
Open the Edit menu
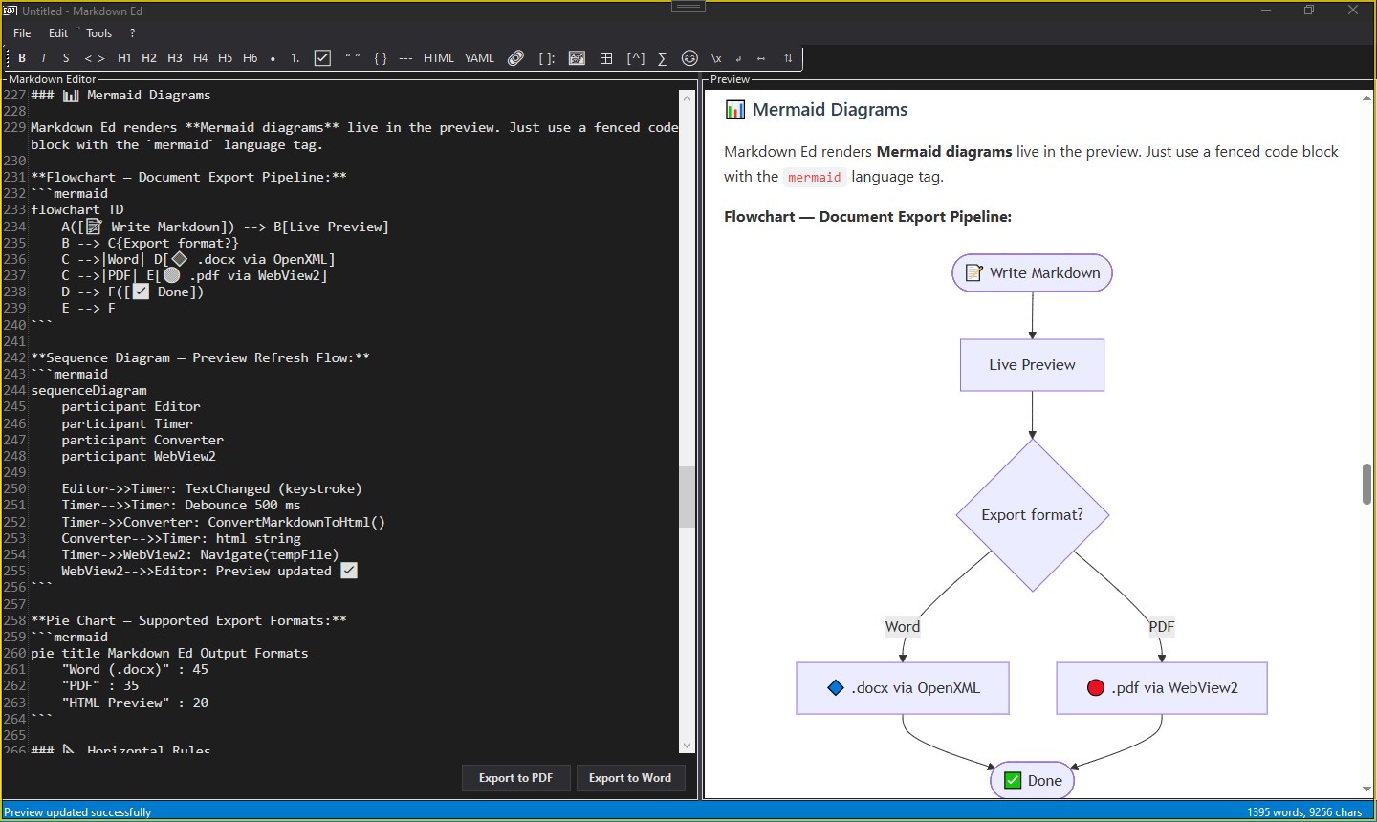(58, 33)
